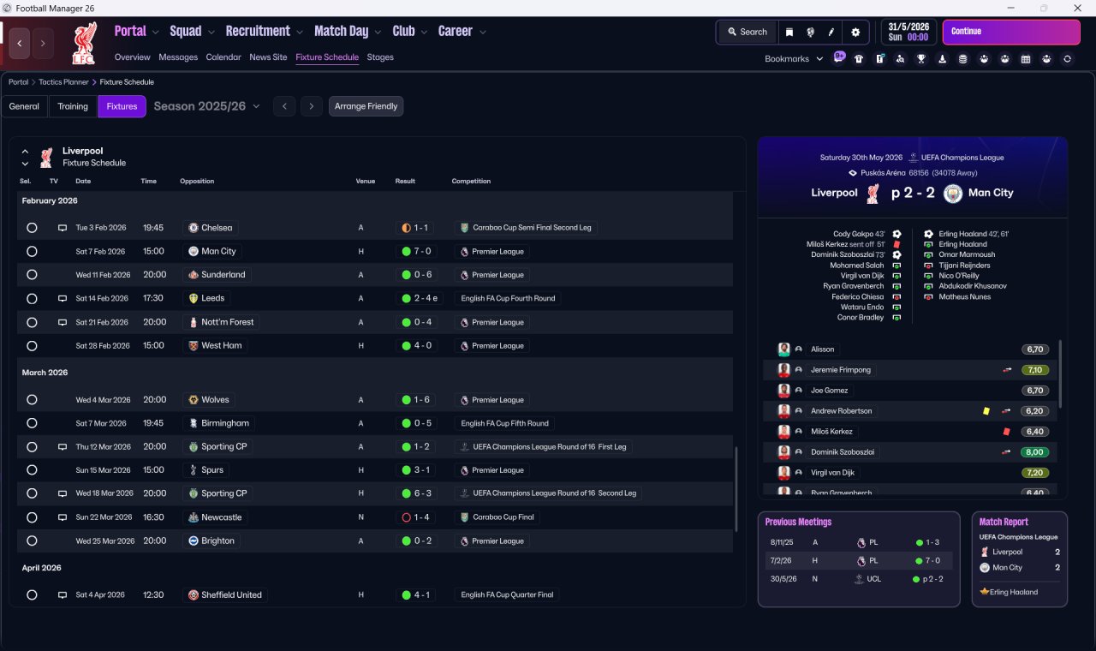The width and height of the screenshot is (1096, 651).
Task: Click the purple Continue button
Action: 1011,32
